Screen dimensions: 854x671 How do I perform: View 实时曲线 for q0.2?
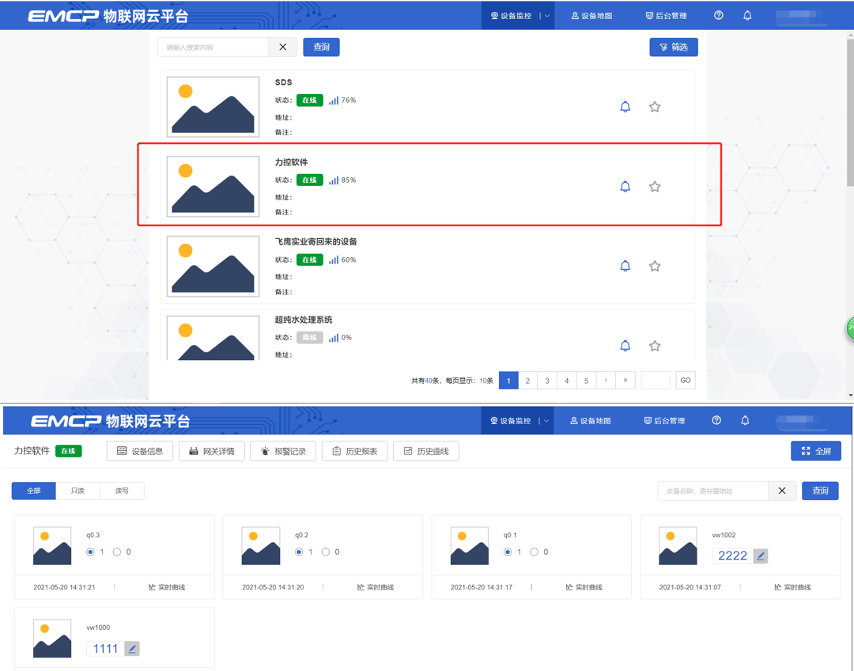tap(376, 587)
